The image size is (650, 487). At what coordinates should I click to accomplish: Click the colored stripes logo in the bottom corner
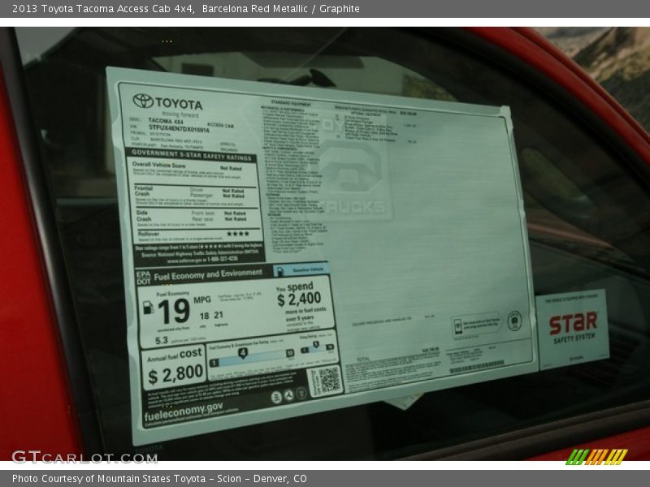click(597, 456)
